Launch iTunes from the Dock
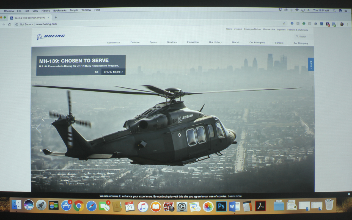This screenshot has width=352, height=220. (143, 207)
